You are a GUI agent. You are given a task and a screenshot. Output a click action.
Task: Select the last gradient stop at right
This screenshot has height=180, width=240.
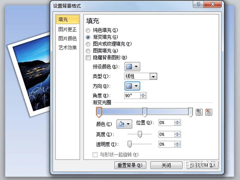click(190, 112)
